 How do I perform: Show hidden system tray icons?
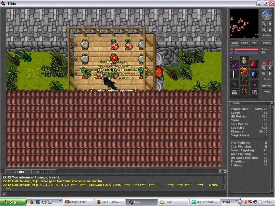tap(240, 202)
